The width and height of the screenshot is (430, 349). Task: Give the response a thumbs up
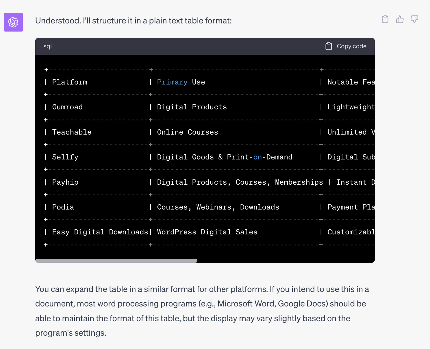(400, 19)
